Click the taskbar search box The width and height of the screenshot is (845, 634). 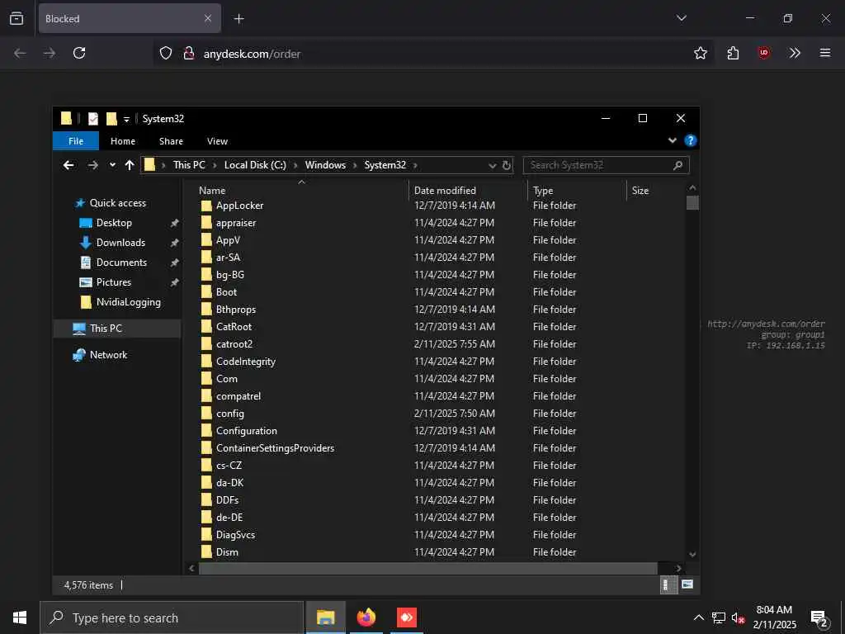172,617
